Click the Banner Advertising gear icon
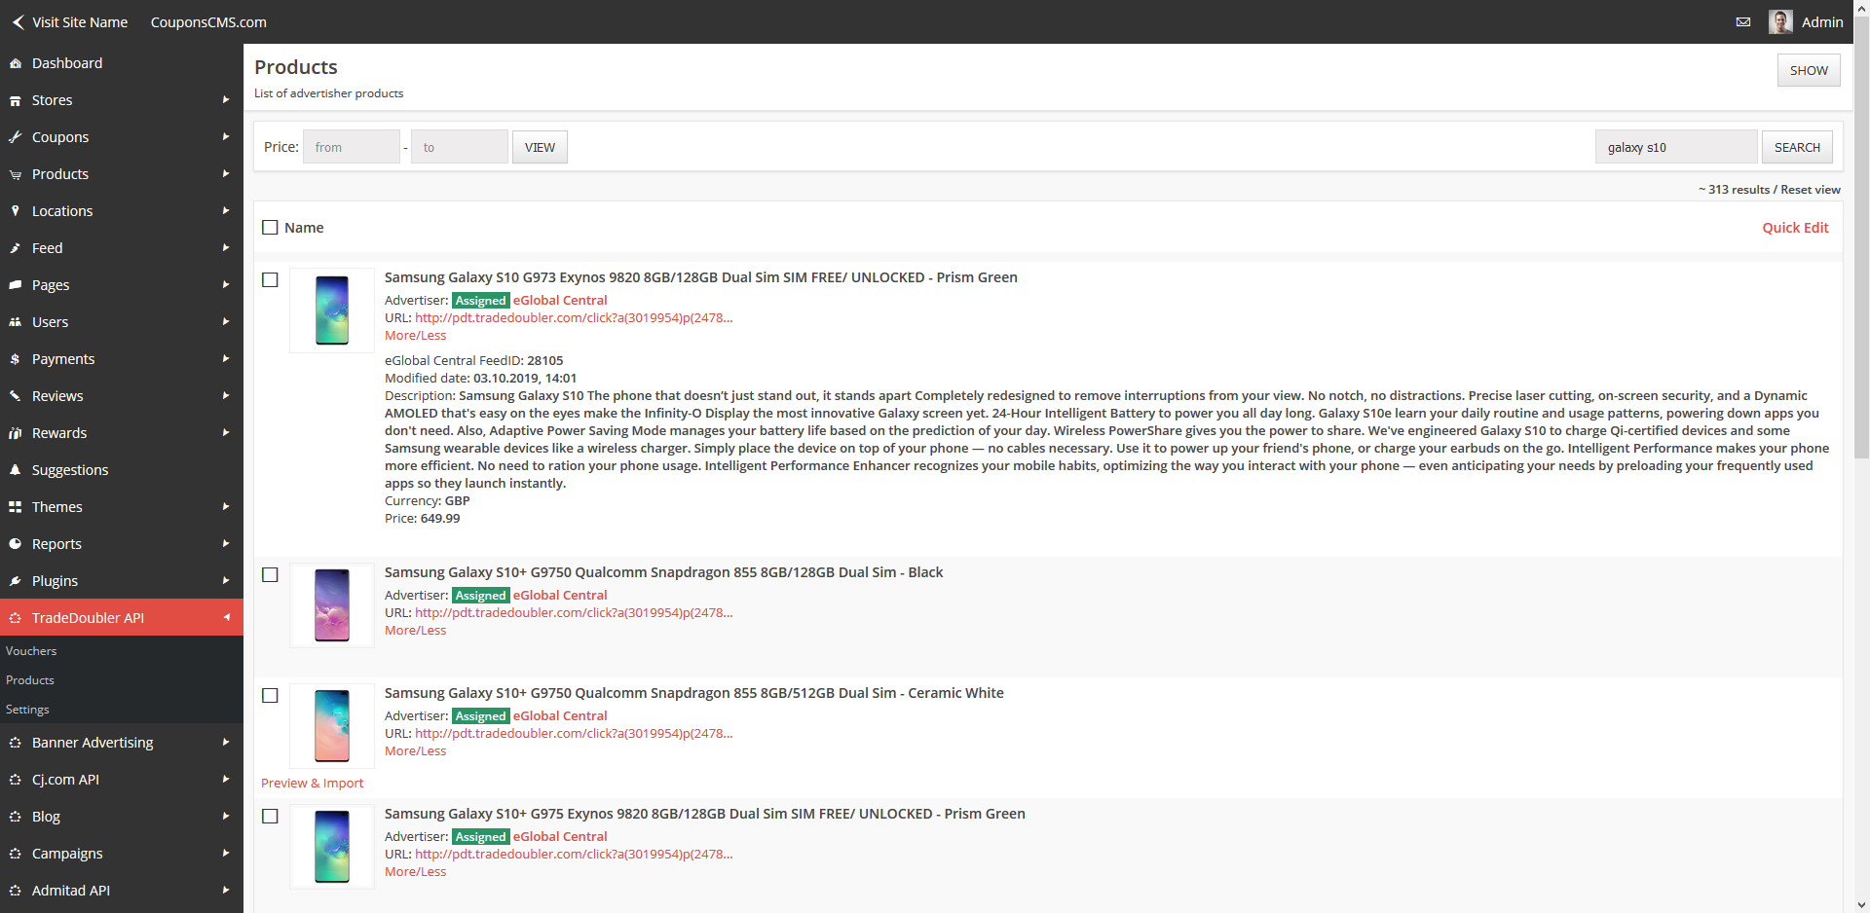Screen dimensions: 1870x913 coord(15,743)
